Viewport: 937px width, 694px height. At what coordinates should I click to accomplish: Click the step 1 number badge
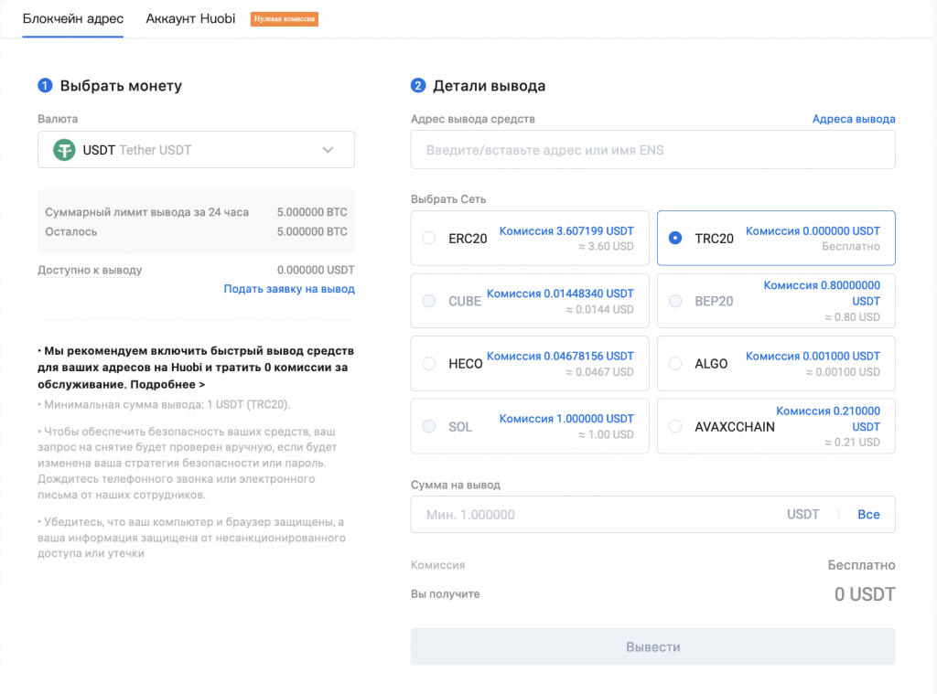pyautogui.click(x=45, y=86)
